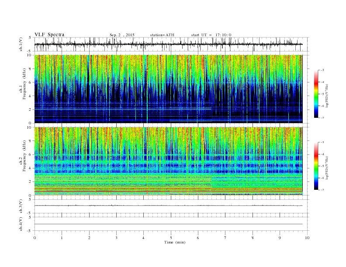Click the "-5" tick on ch.2 colorbar
This screenshot has width=346, height=267.
(x=322, y=166)
